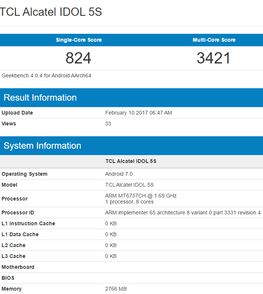This screenshot has width=263, height=294.
Task: Click the L1 Data Cache 0 KB value
Action: 111,234
